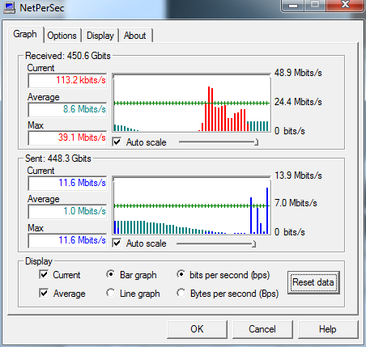Select the Graph tab
366x347 pixels.
point(25,34)
